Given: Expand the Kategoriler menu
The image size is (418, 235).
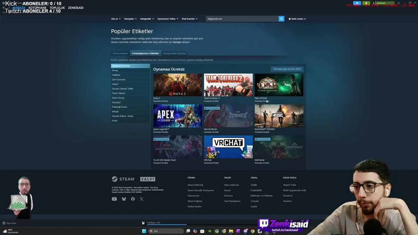Looking at the screenshot, I should (147, 19).
